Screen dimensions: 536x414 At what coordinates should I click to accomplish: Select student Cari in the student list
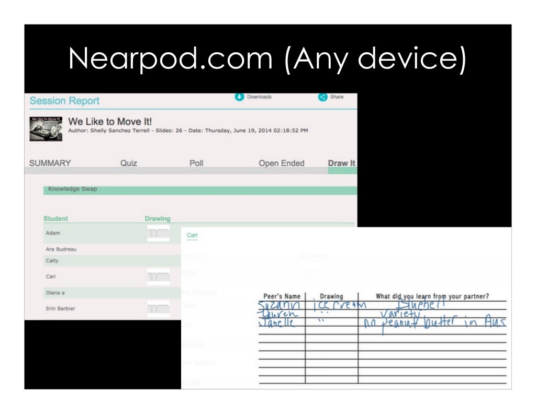(112, 277)
